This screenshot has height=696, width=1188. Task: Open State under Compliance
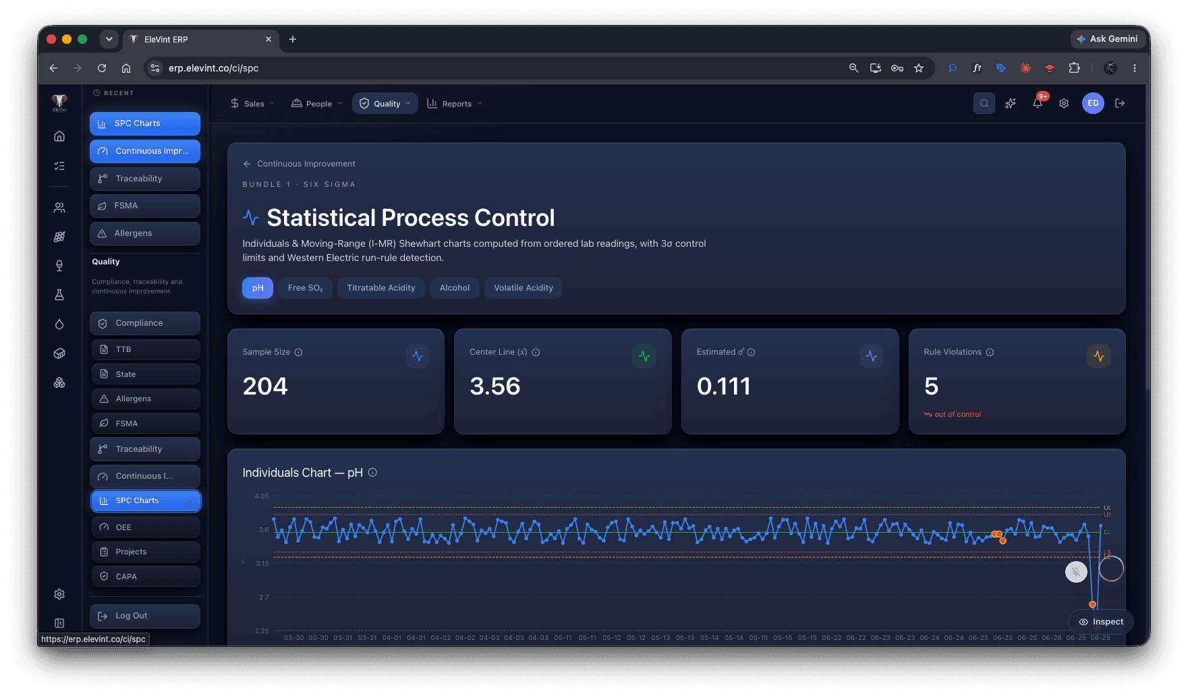[146, 374]
